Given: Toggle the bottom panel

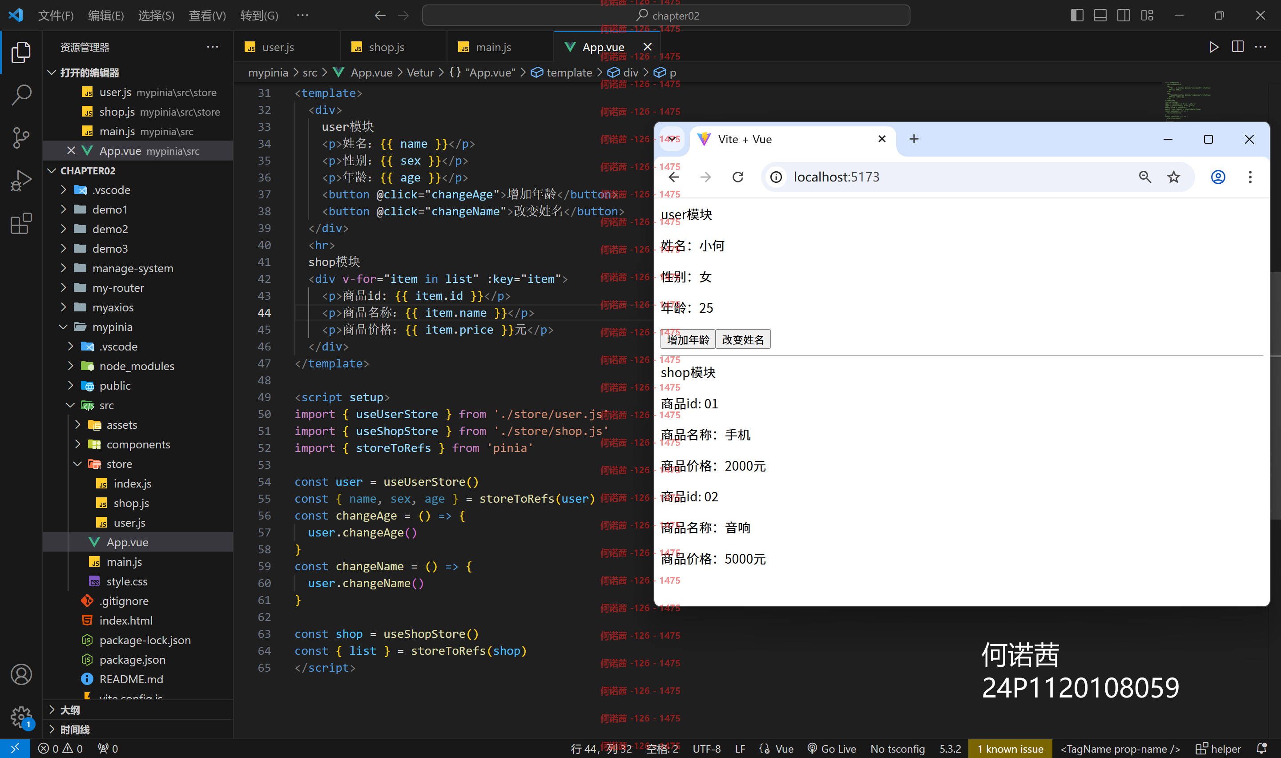Looking at the screenshot, I should click(1100, 15).
